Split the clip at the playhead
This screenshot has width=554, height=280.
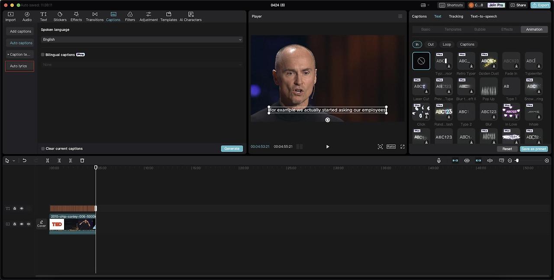click(x=48, y=160)
